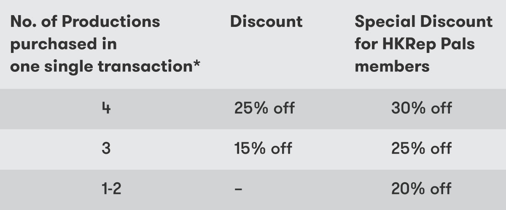
Task: Click the "3" productions cell
Action: coord(106,148)
